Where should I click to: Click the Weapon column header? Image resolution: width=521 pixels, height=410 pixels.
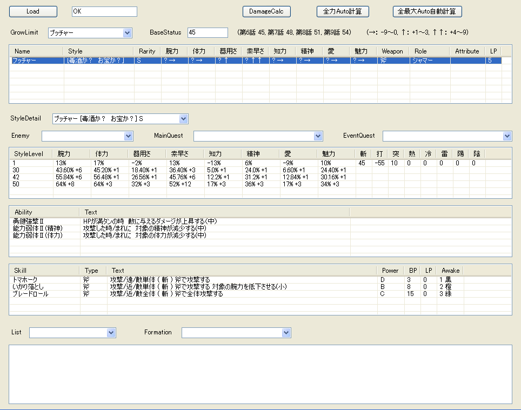pyautogui.click(x=393, y=51)
